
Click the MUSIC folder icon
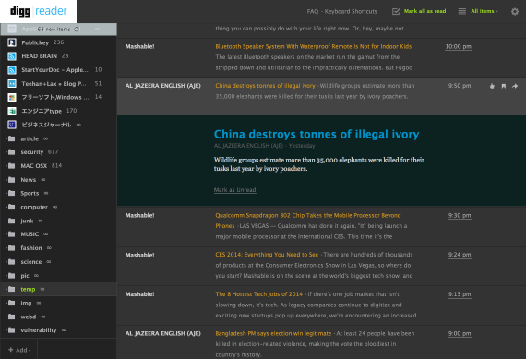tap(11, 234)
